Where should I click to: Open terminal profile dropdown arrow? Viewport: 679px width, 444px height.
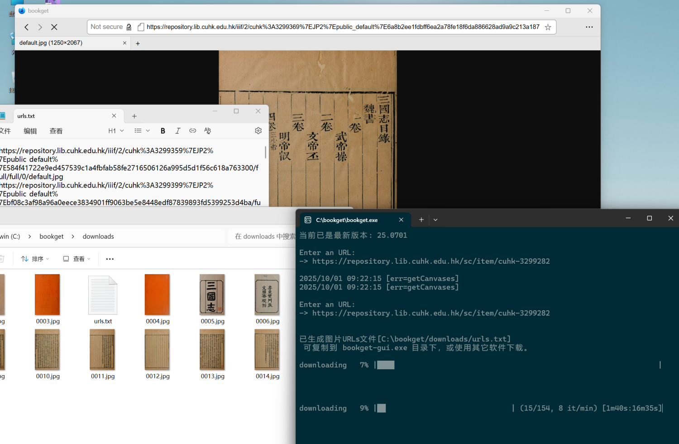pyautogui.click(x=435, y=220)
